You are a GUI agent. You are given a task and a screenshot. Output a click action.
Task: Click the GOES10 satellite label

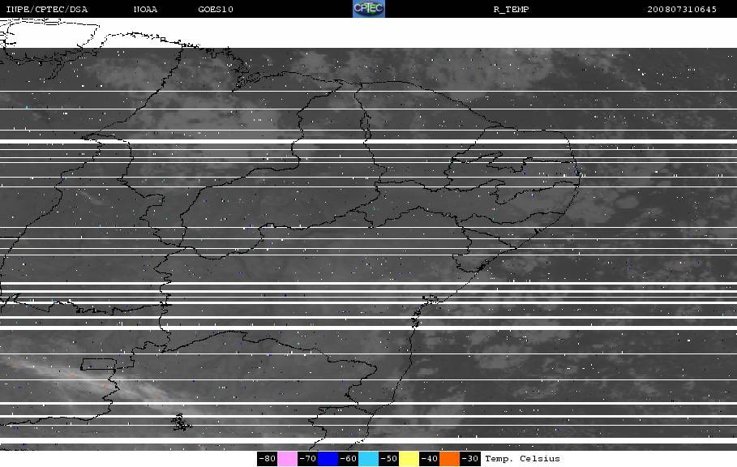click(216, 10)
